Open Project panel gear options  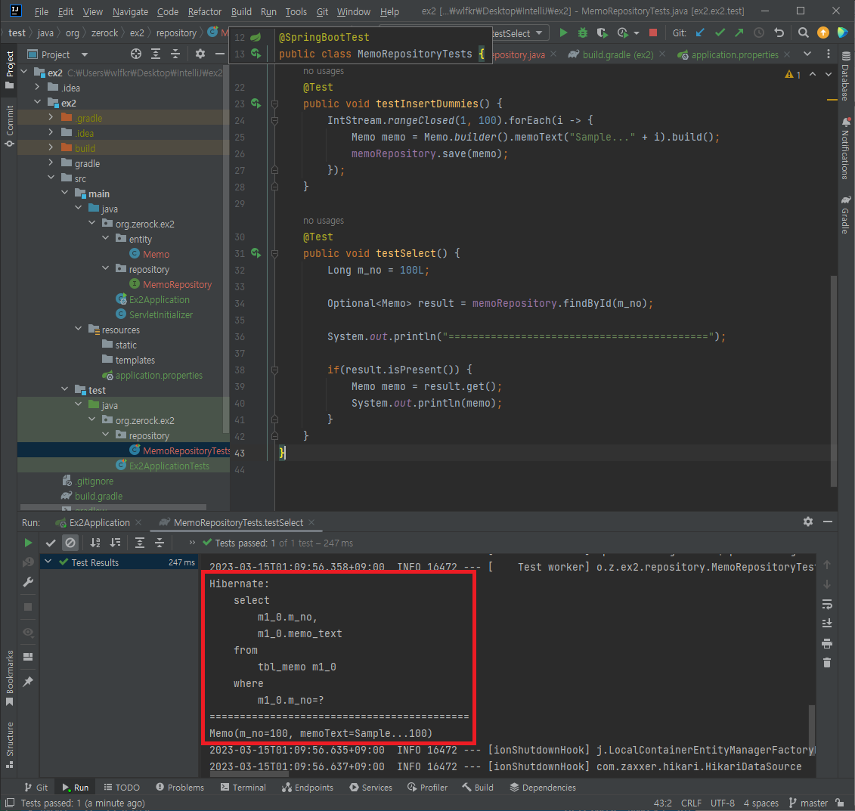pyautogui.click(x=200, y=54)
